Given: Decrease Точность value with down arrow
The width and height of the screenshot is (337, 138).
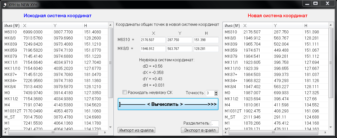Looking at the screenshot, I should point(216,94).
